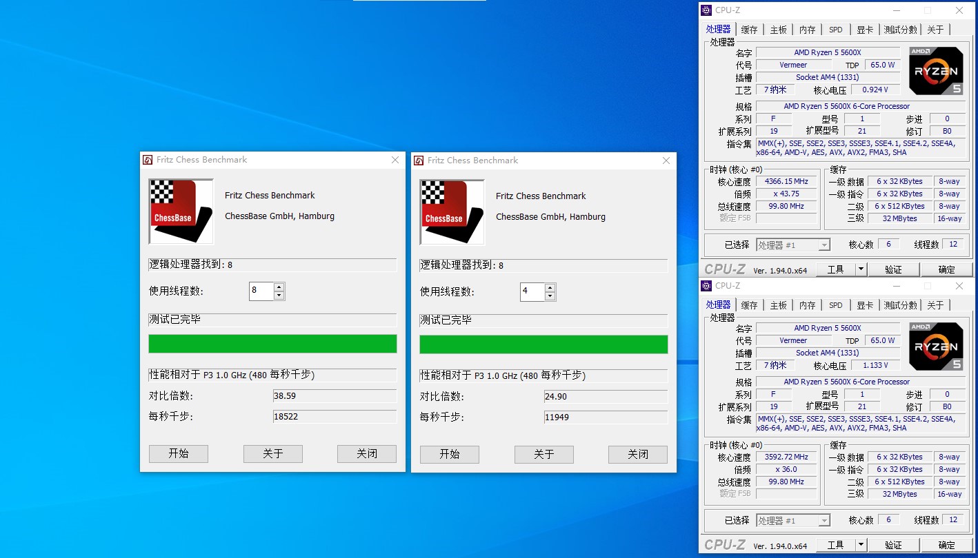Image resolution: width=978 pixels, height=558 pixels.
Task: Click the thread count field showing 8
Action: pos(261,291)
